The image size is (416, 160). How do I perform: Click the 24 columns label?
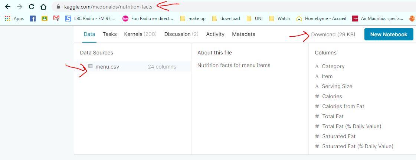[162, 67]
